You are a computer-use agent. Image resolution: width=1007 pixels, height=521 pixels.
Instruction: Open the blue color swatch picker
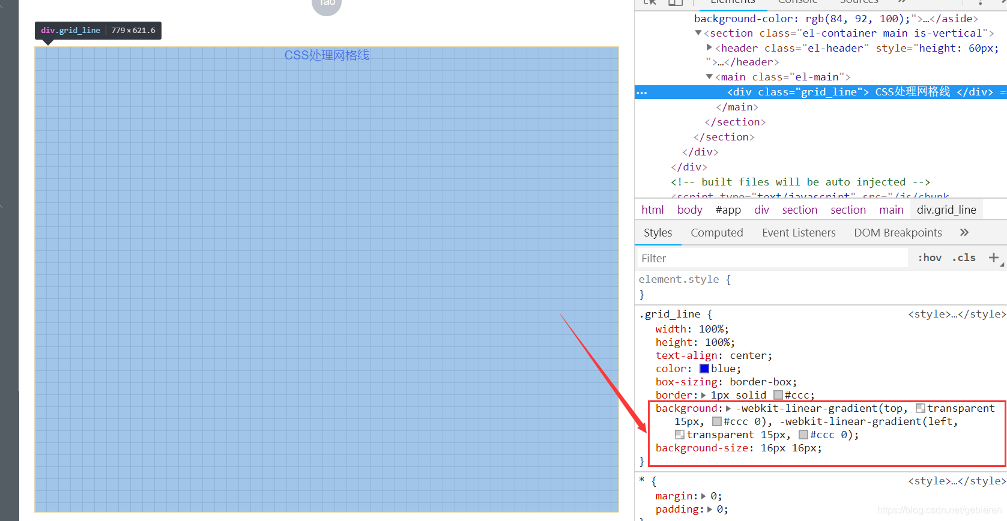[704, 369]
